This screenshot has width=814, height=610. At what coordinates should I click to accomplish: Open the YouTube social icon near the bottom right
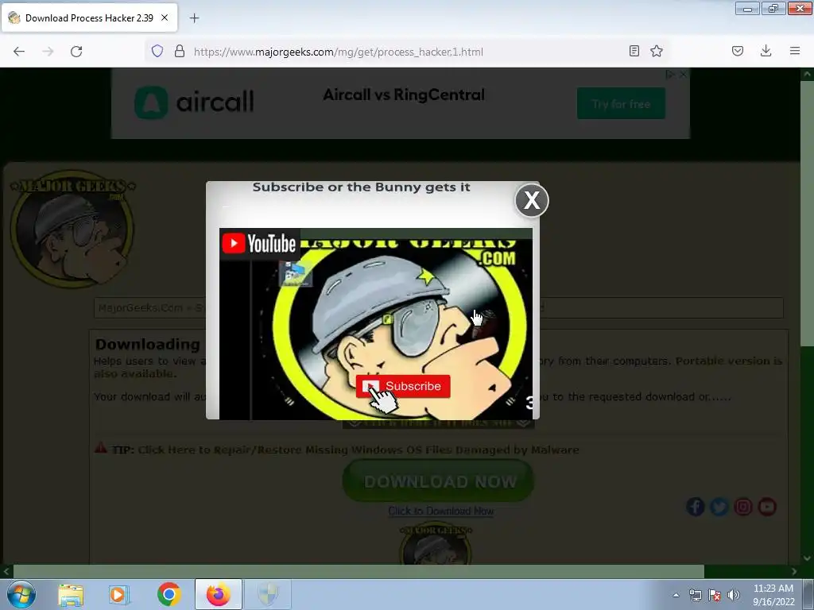pyautogui.click(x=767, y=506)
